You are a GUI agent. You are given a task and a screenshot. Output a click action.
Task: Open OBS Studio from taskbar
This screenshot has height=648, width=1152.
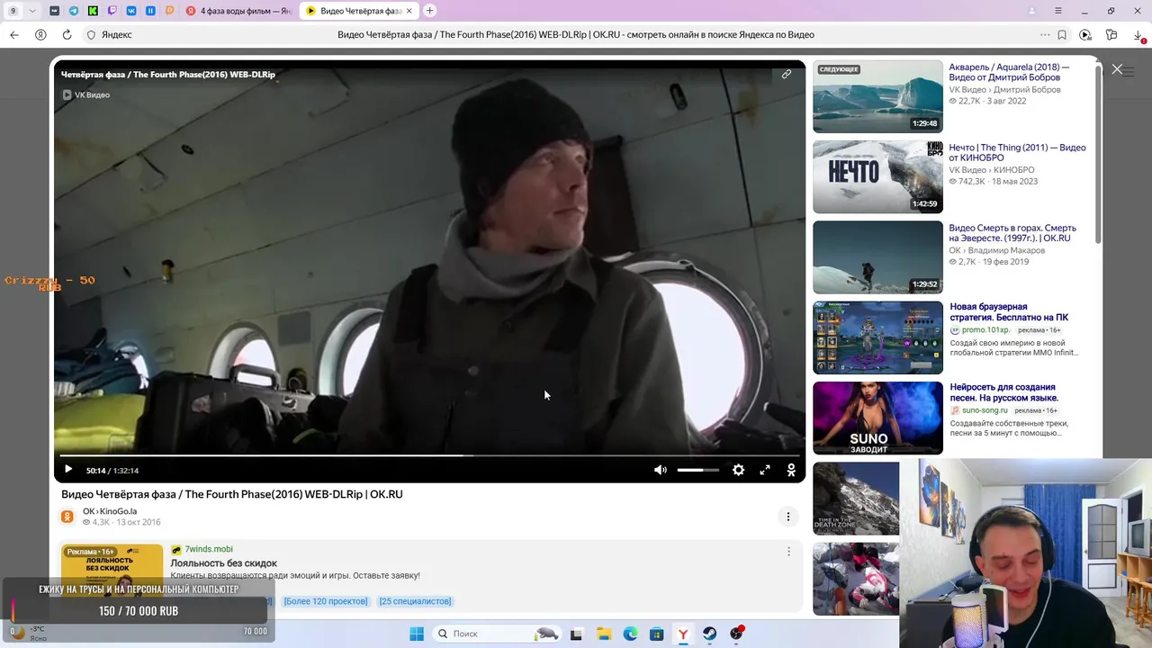[x=737, y=634]
